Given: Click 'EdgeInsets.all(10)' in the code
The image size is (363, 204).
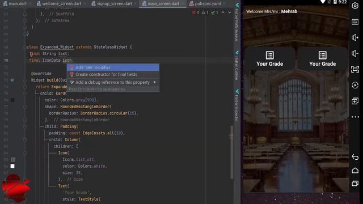Looking at the screenshot, I should click(103, 133).
